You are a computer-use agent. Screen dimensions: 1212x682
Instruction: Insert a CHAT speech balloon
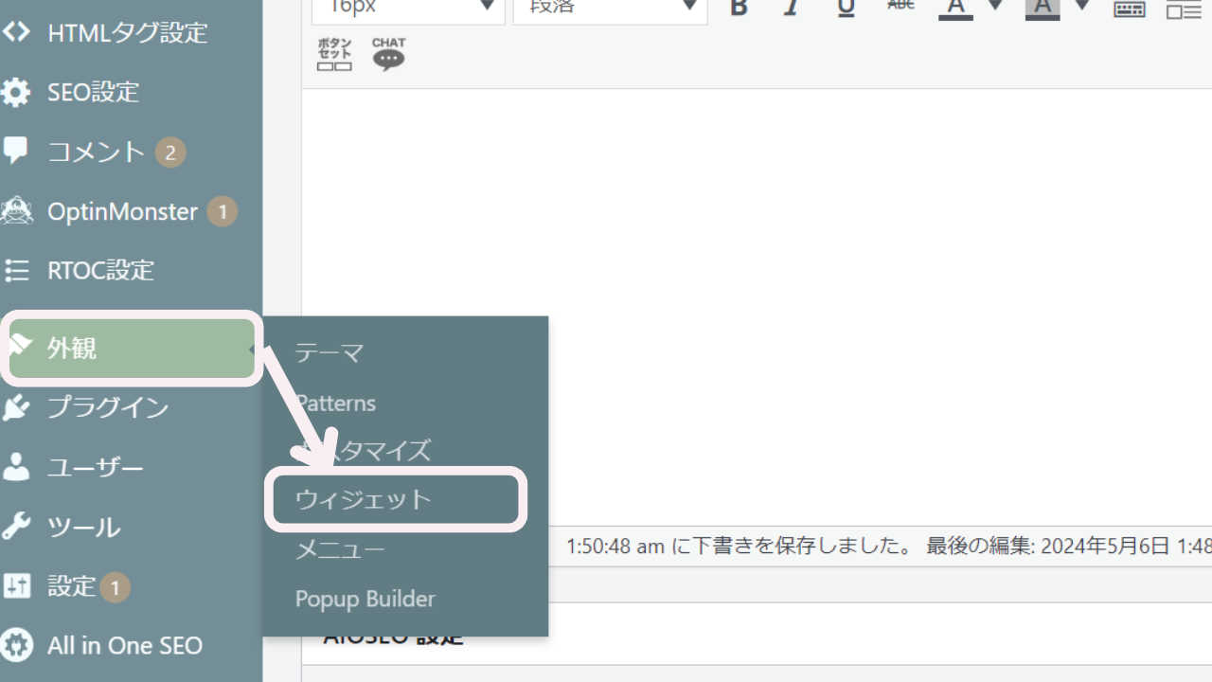[388, 54]
